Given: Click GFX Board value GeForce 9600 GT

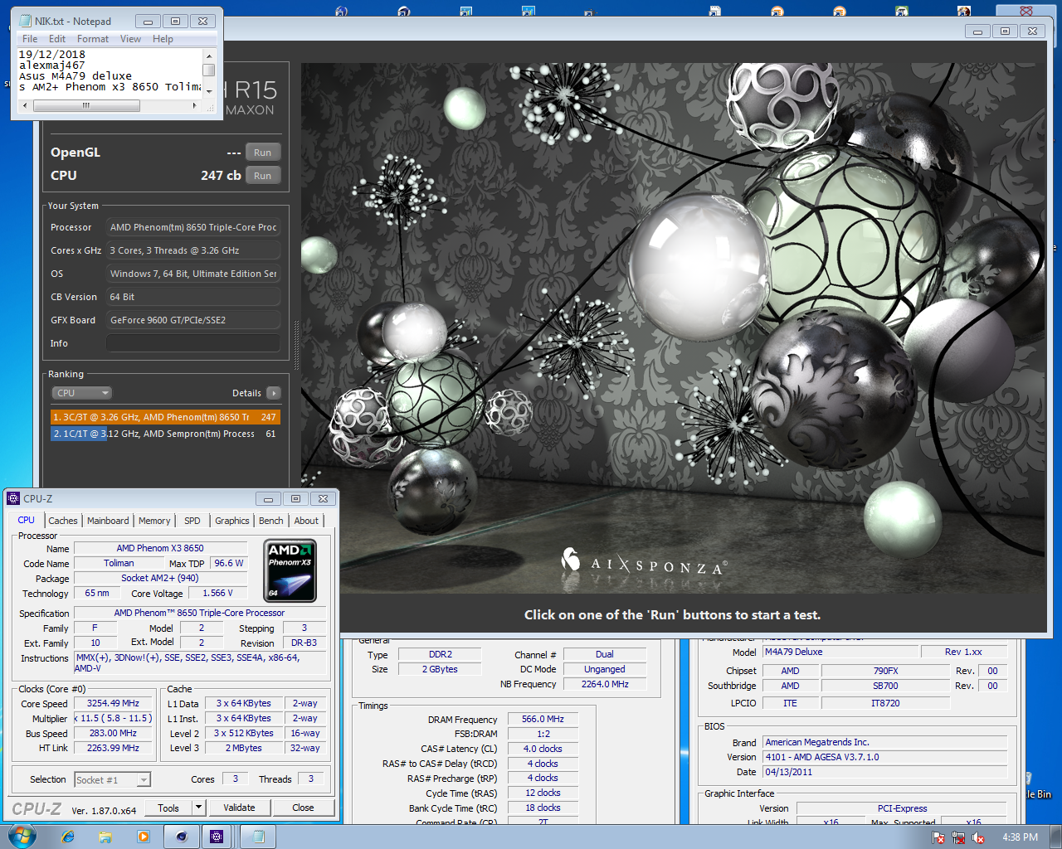Looking at the screenshot, I should click(192, 320).
